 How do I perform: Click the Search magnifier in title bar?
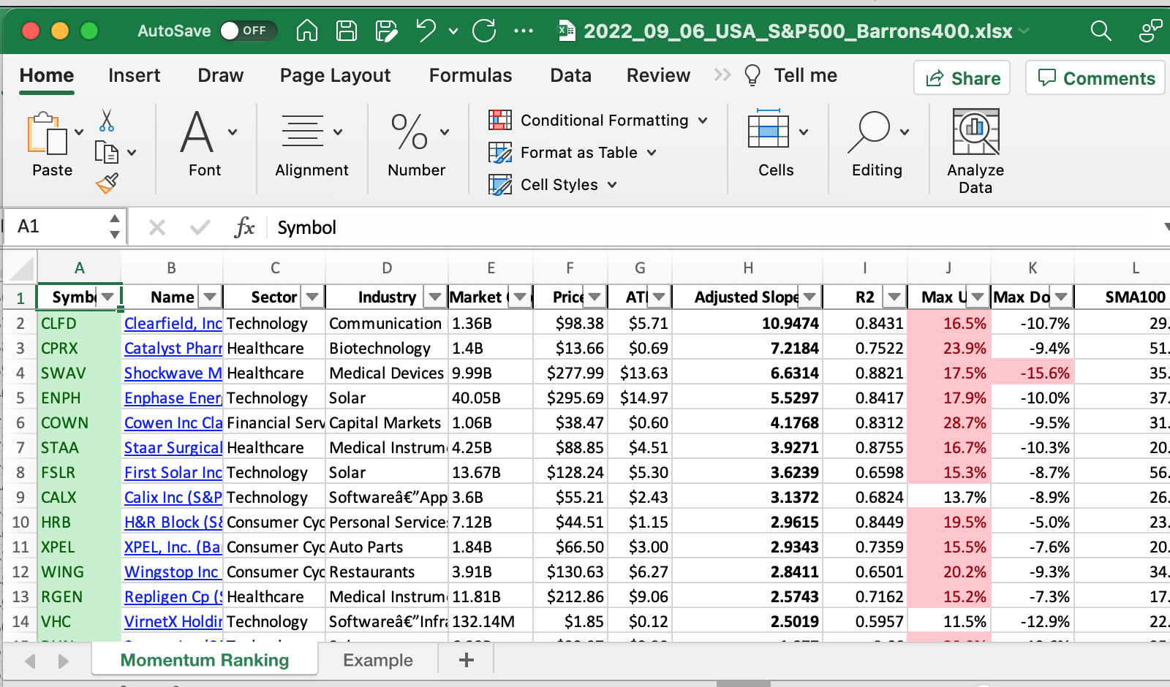point(1101,31)
